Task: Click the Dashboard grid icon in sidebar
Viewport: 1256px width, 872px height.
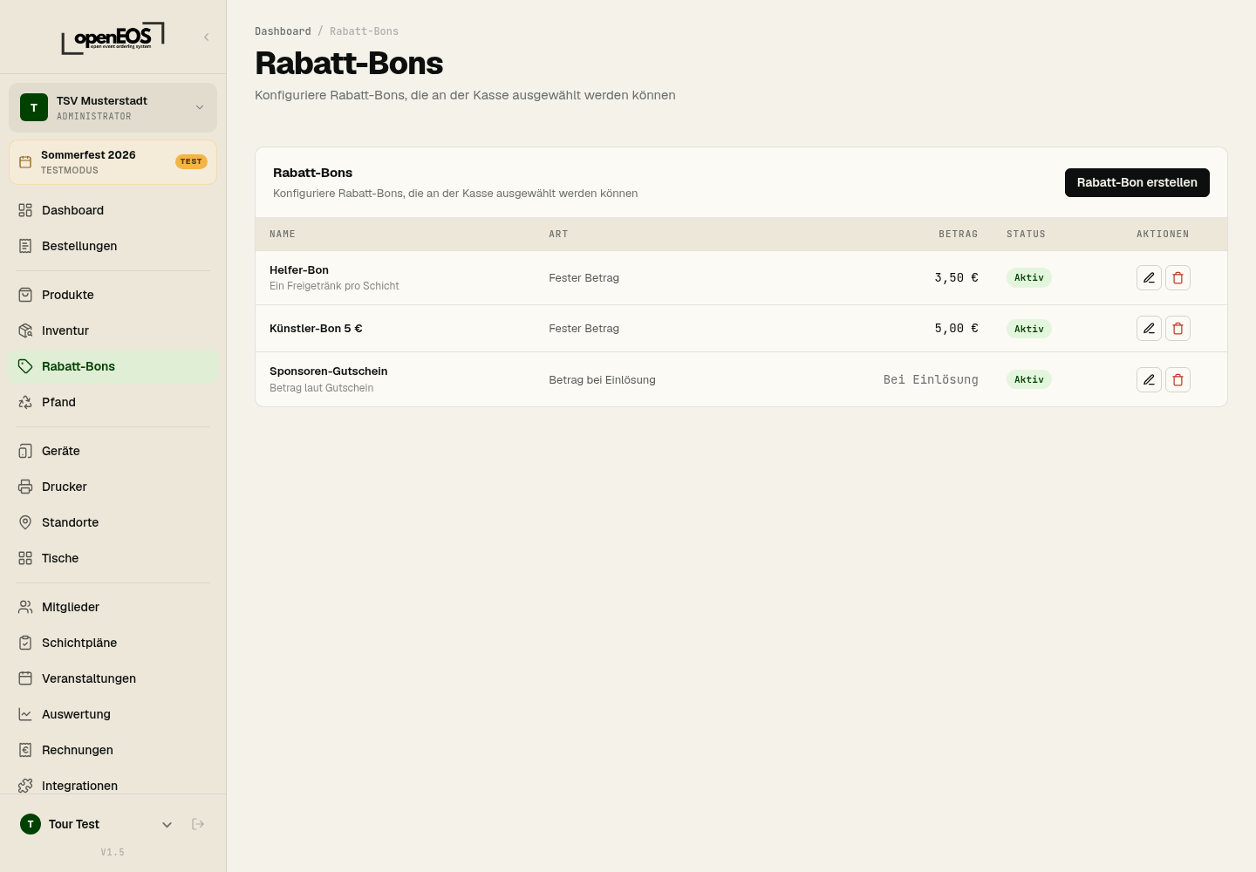Action: (x=25, y=210)
